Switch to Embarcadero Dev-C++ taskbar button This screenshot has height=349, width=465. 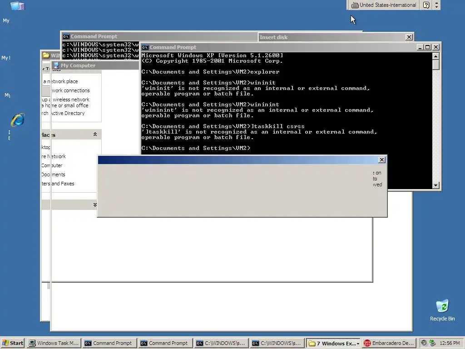coord(389,343)
